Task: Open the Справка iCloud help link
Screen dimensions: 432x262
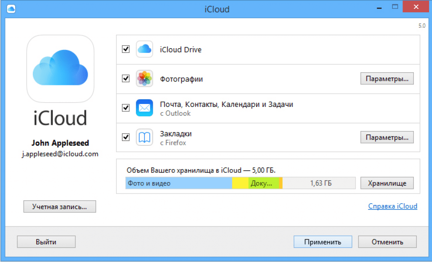Action: point(393,206)
